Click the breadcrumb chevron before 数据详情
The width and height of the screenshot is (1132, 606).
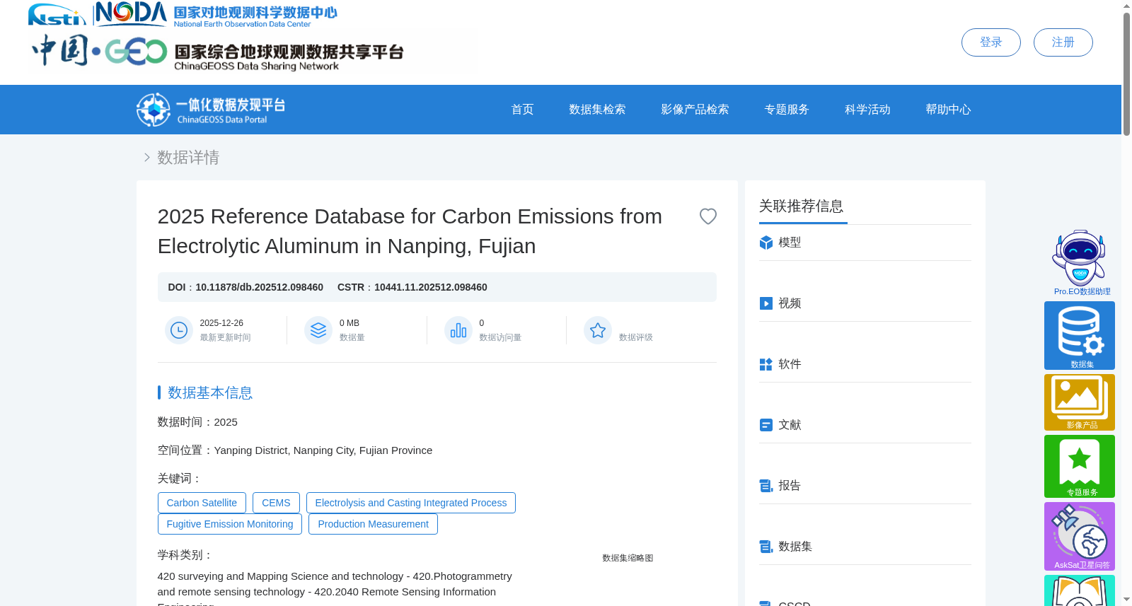click(x=146, y=157)
